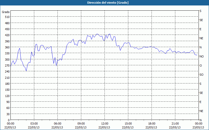Click the 'NO' compass label on right axis

[x=201, y=56]
